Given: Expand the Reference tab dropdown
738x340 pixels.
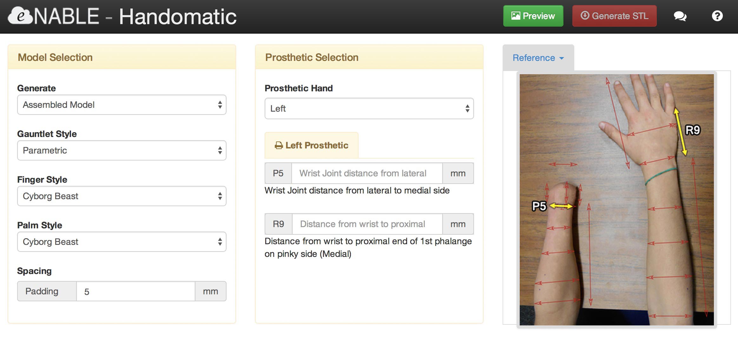Looking at the screenshot, I should (538, 58).
